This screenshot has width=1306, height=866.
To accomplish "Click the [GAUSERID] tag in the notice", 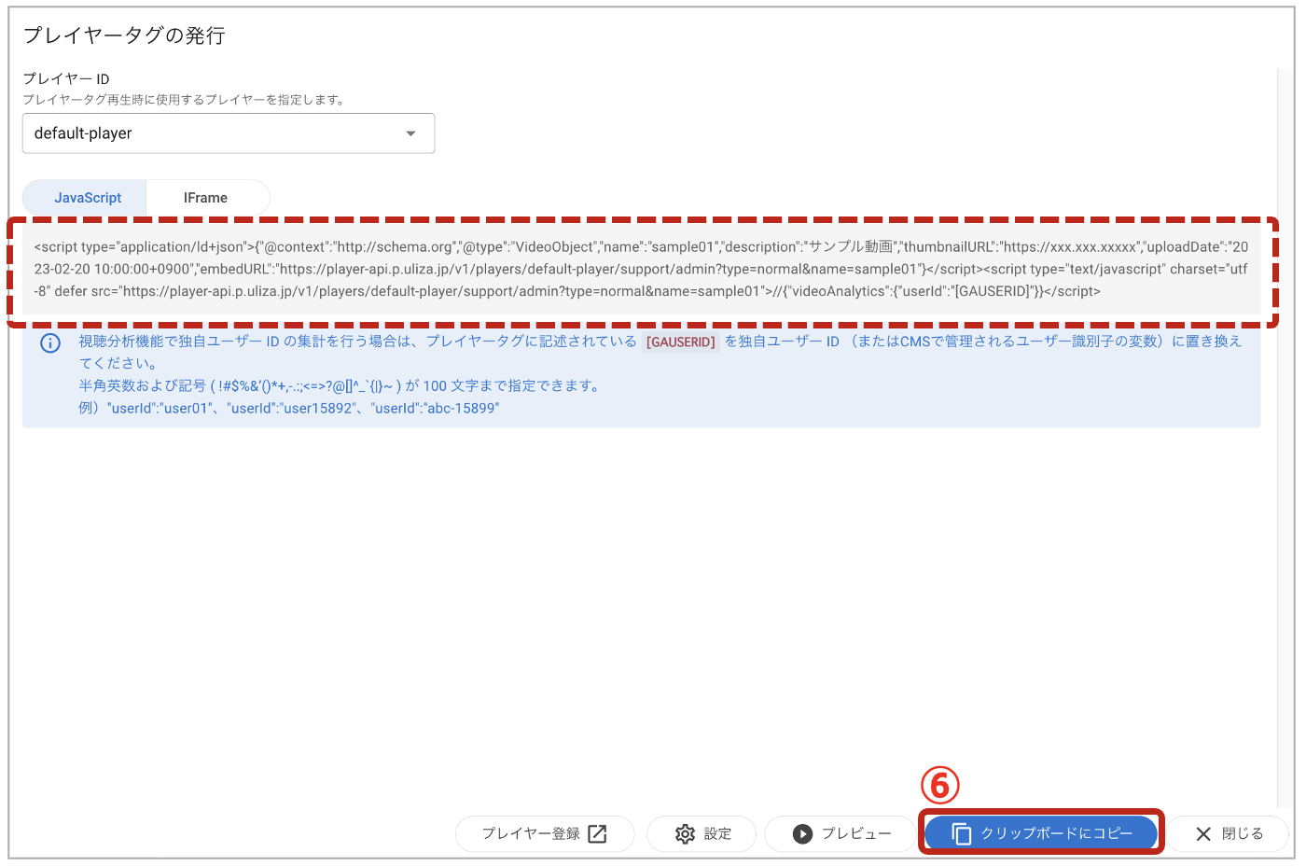I will pyautogui.click(x=681, y=342).
